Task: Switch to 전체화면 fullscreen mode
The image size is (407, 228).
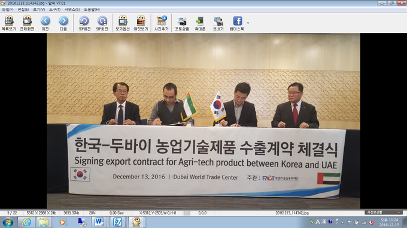Action: pos(27,23)
